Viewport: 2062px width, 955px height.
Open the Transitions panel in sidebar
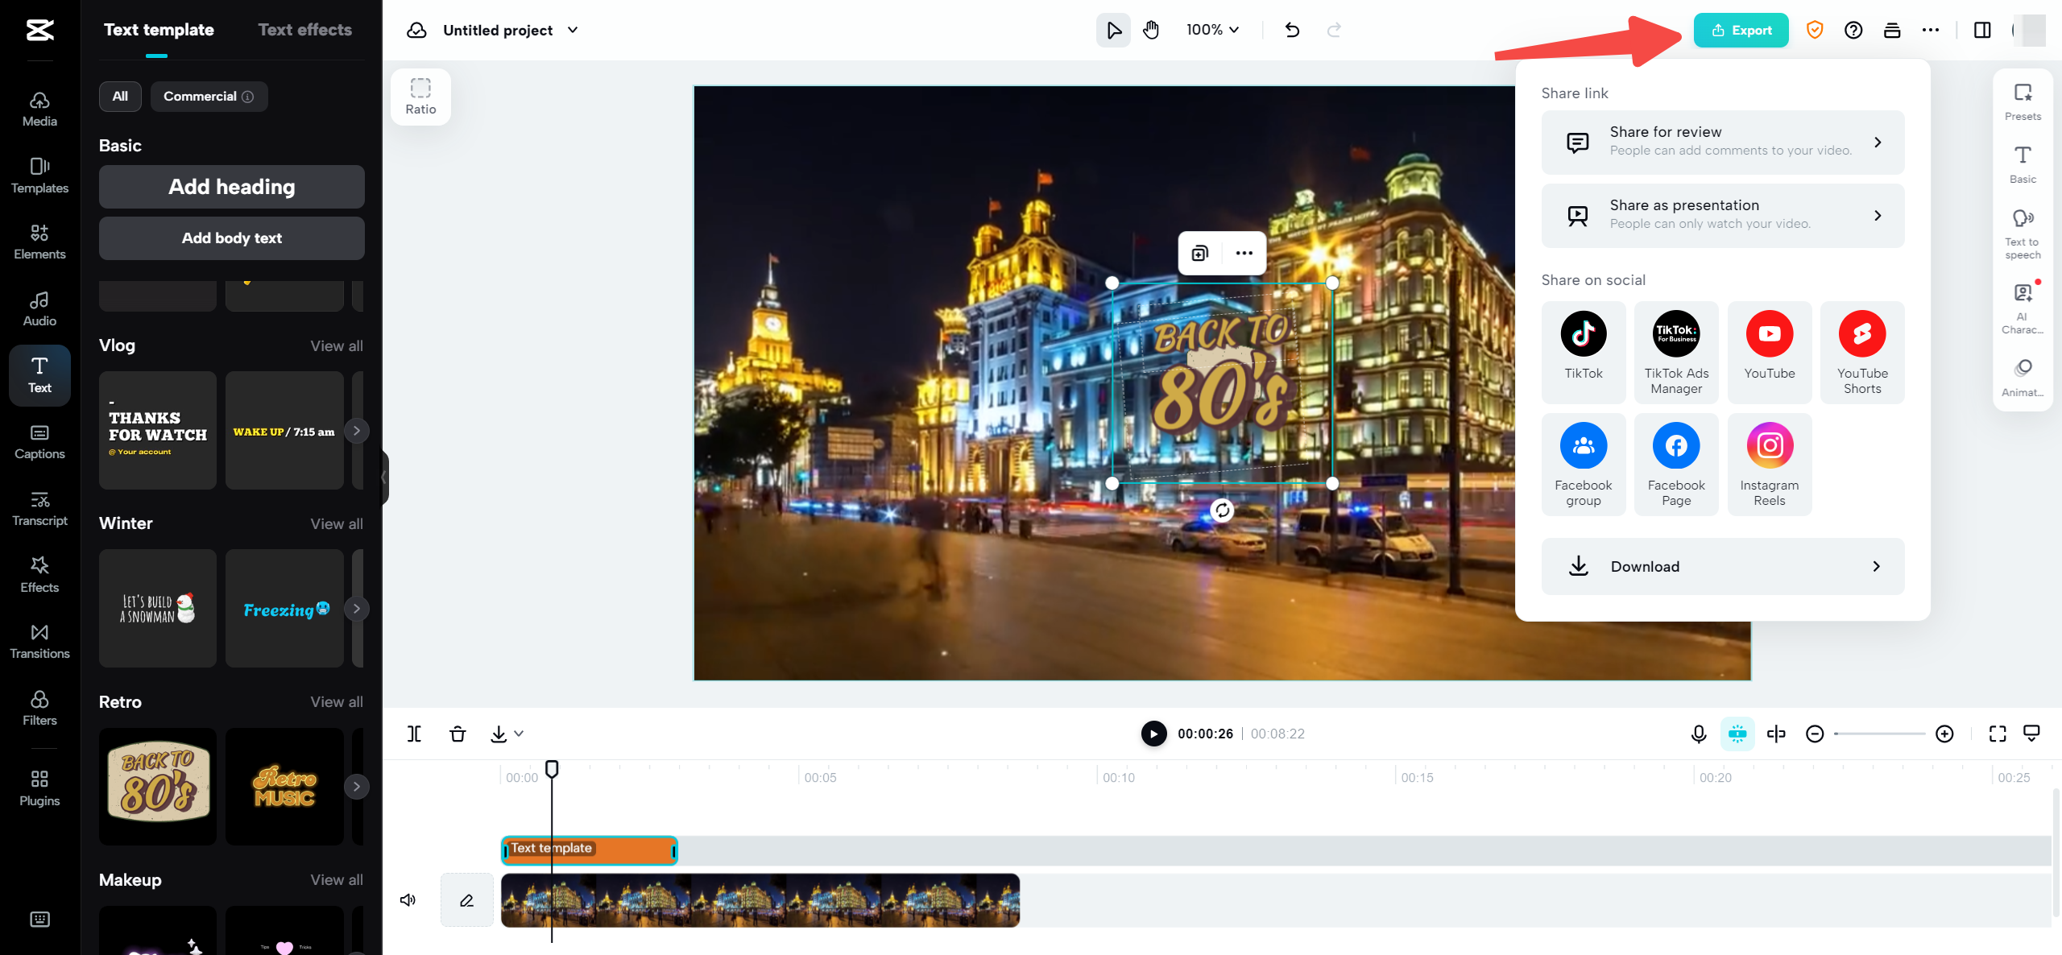coord(39,641)
